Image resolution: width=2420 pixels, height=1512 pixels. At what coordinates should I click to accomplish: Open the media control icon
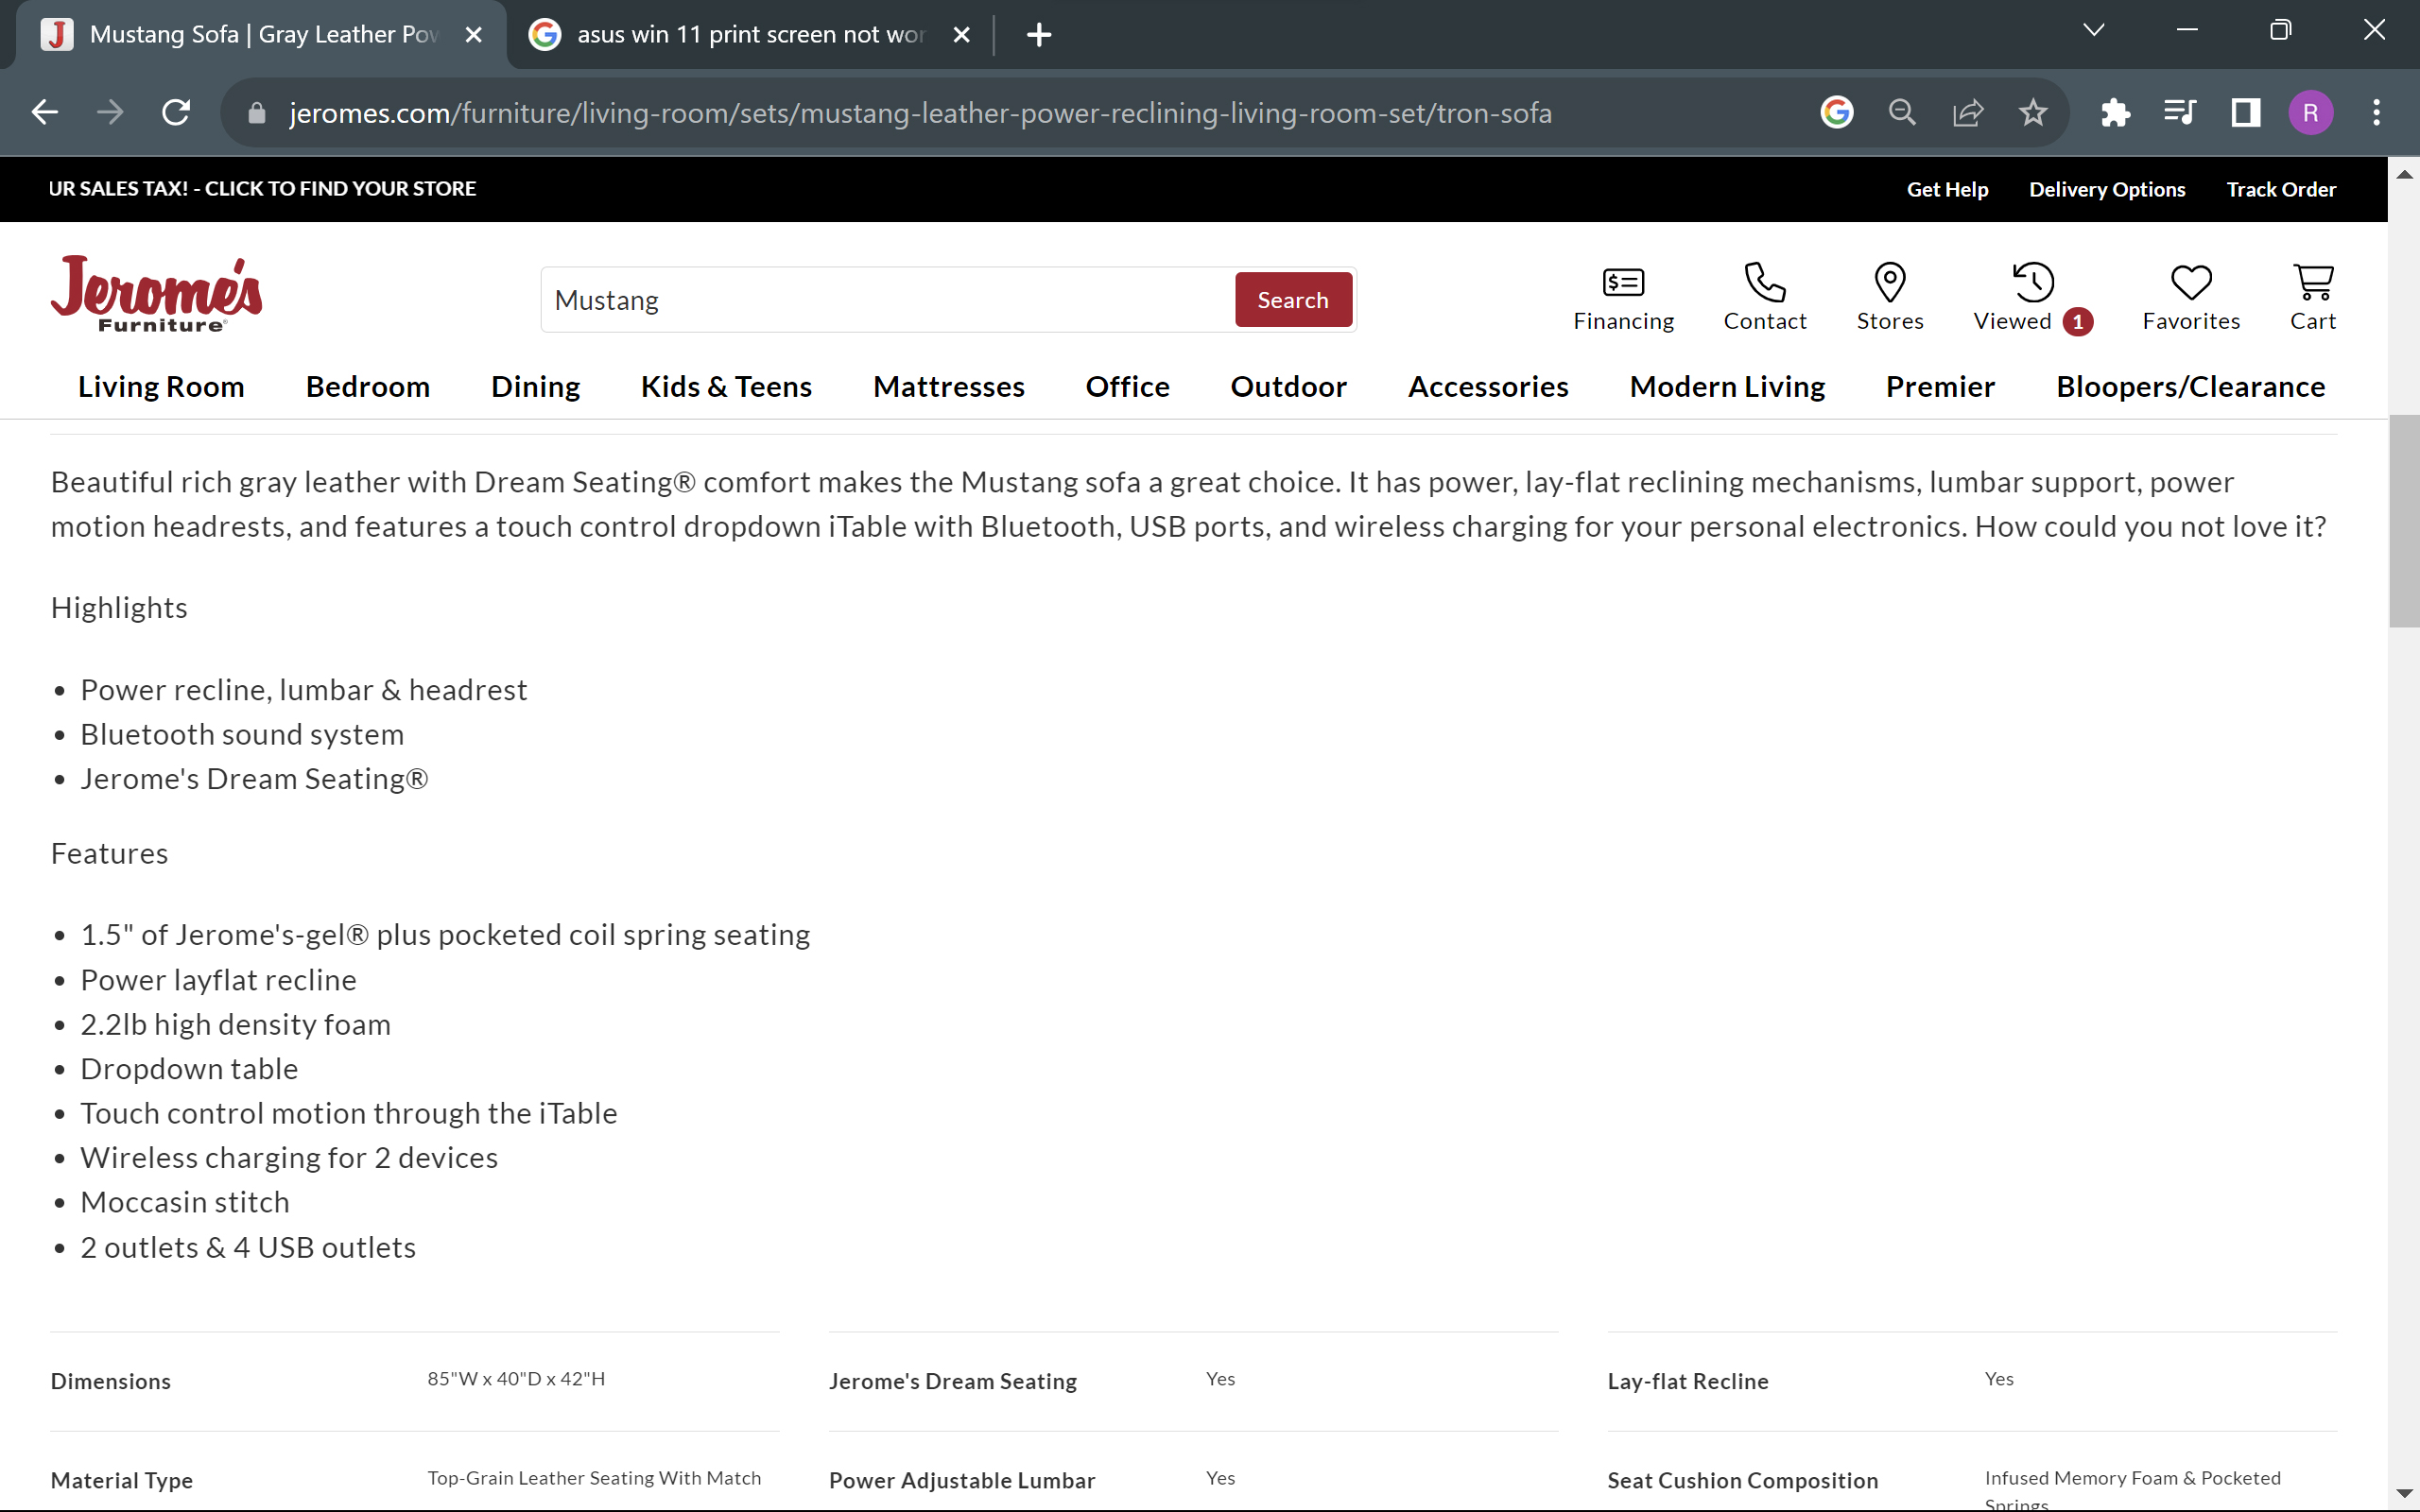point(2179,112)
